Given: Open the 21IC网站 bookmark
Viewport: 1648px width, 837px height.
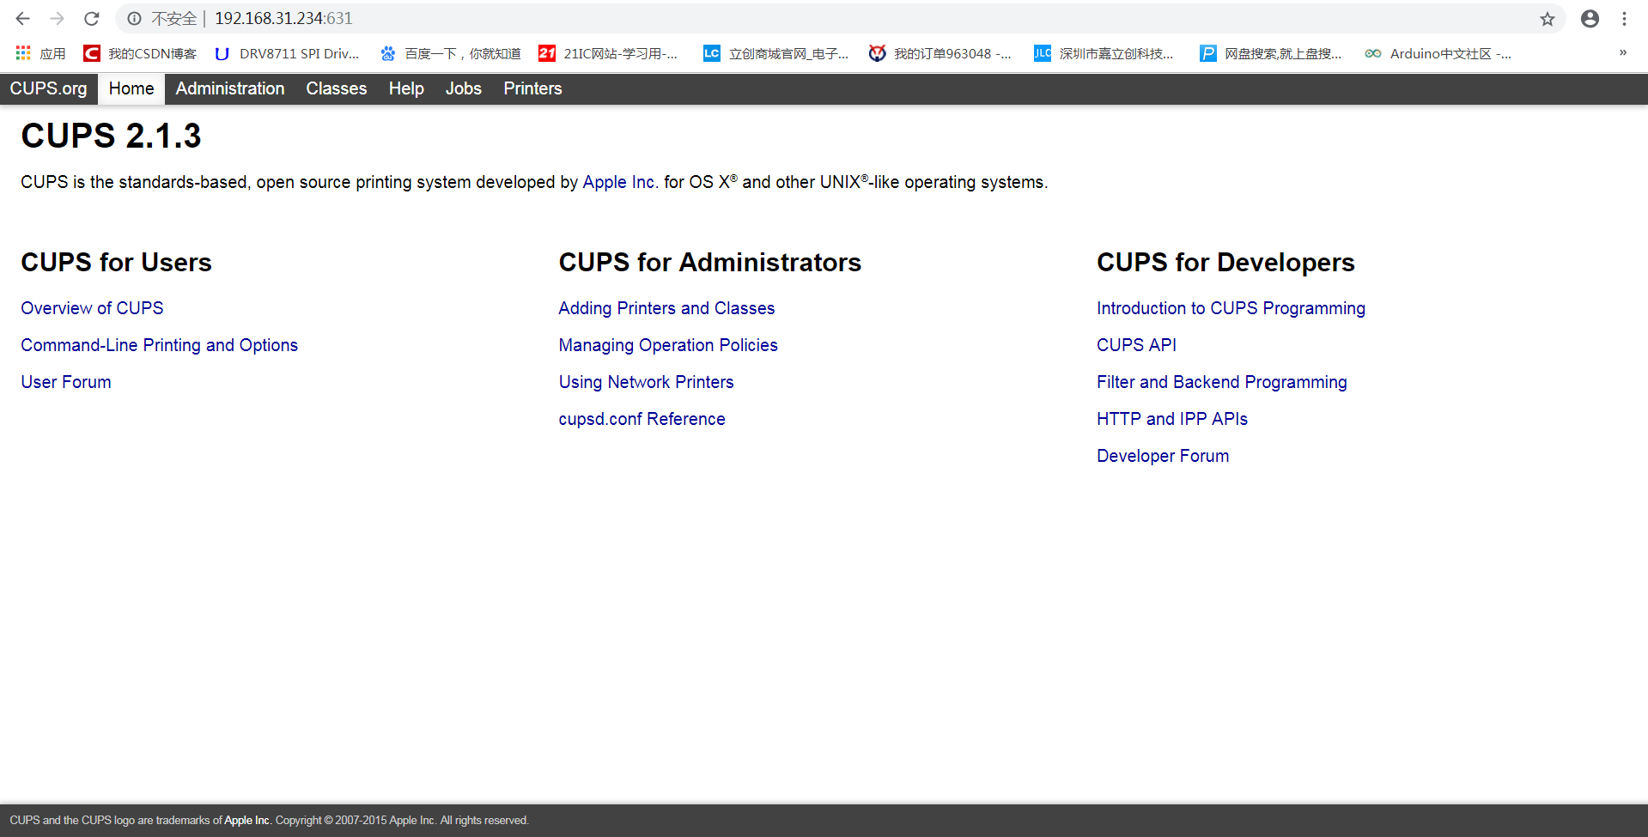Looking at the screenshot, I should 610,53.
